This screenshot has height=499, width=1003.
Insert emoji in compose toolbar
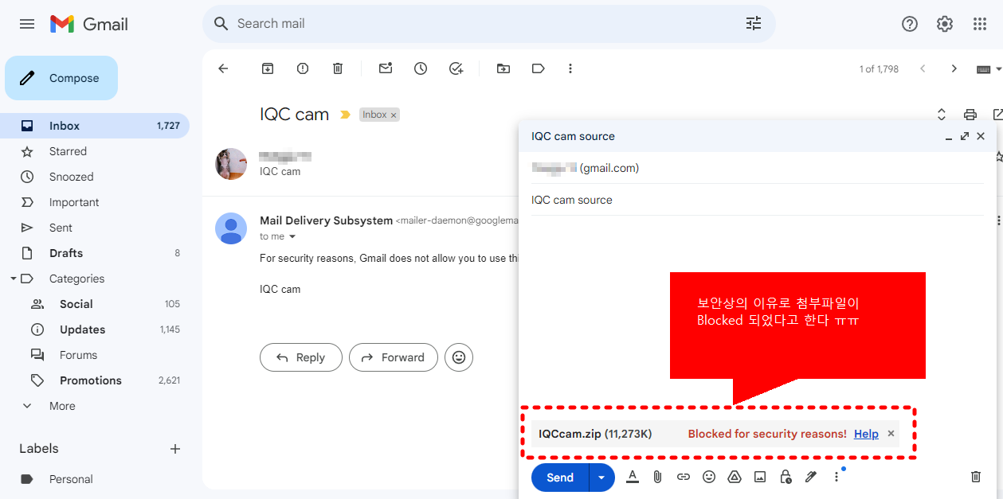click(x=709, y=477)
